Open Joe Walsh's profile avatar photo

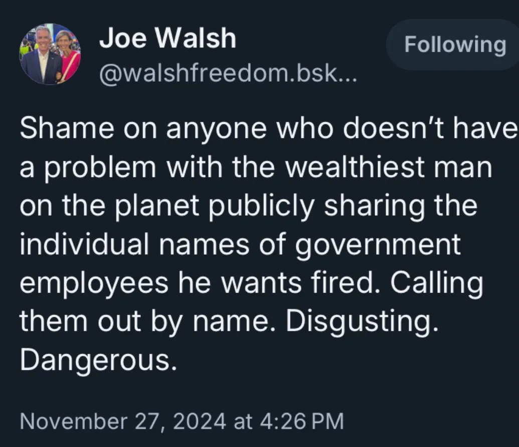[x=50, y=54]
